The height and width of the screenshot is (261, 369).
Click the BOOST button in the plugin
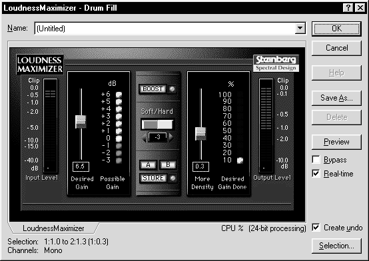(x=153, y=89)
